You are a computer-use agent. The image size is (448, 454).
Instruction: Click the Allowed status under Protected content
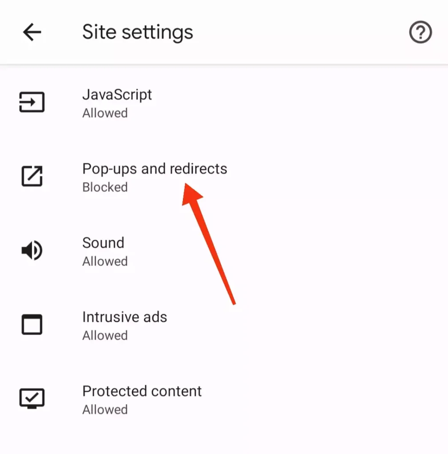pos(105,409)
